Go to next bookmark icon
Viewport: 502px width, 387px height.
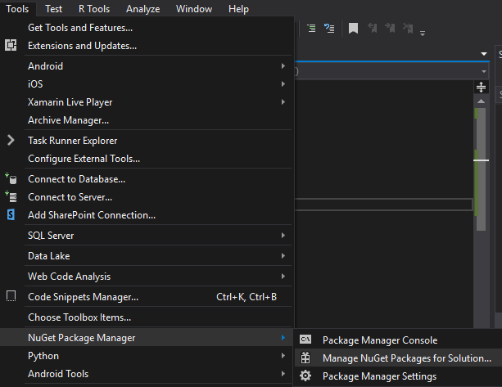[390, 28]
